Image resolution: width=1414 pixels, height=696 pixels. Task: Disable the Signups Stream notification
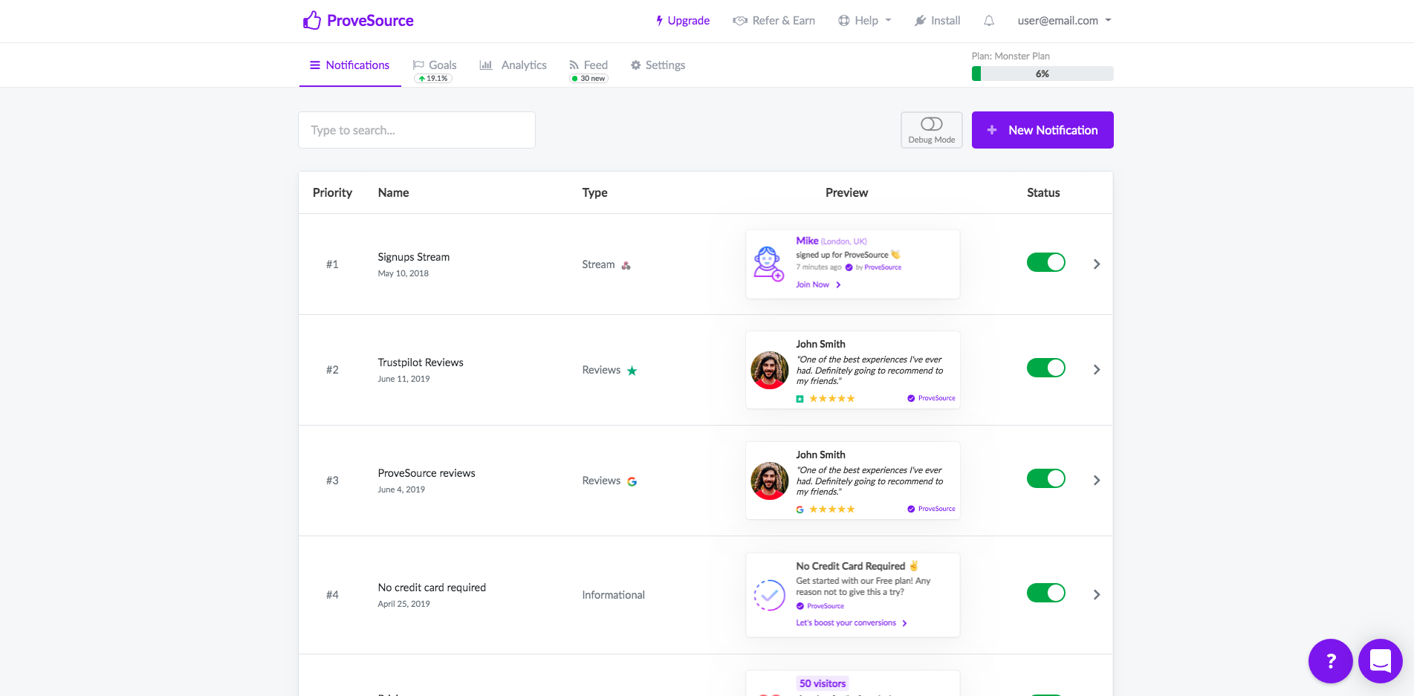pyautogui.click(x=1046, y=262)
